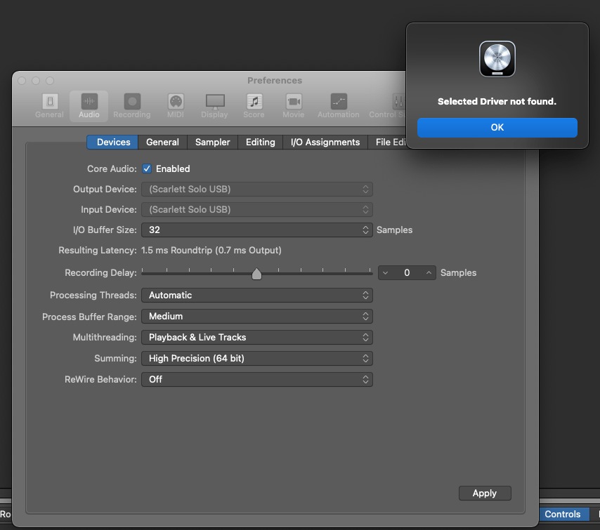Image resolution: width=600 pixels, height=530 pixels.
Task: Switch to the Sampler tab
Action: coord(211,142)
